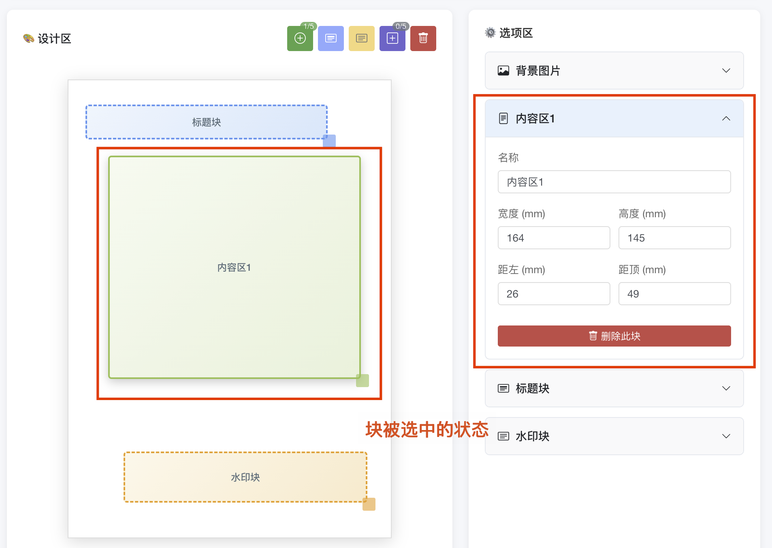Click the 宽度 (mm) input with 164

pos(554,238)
